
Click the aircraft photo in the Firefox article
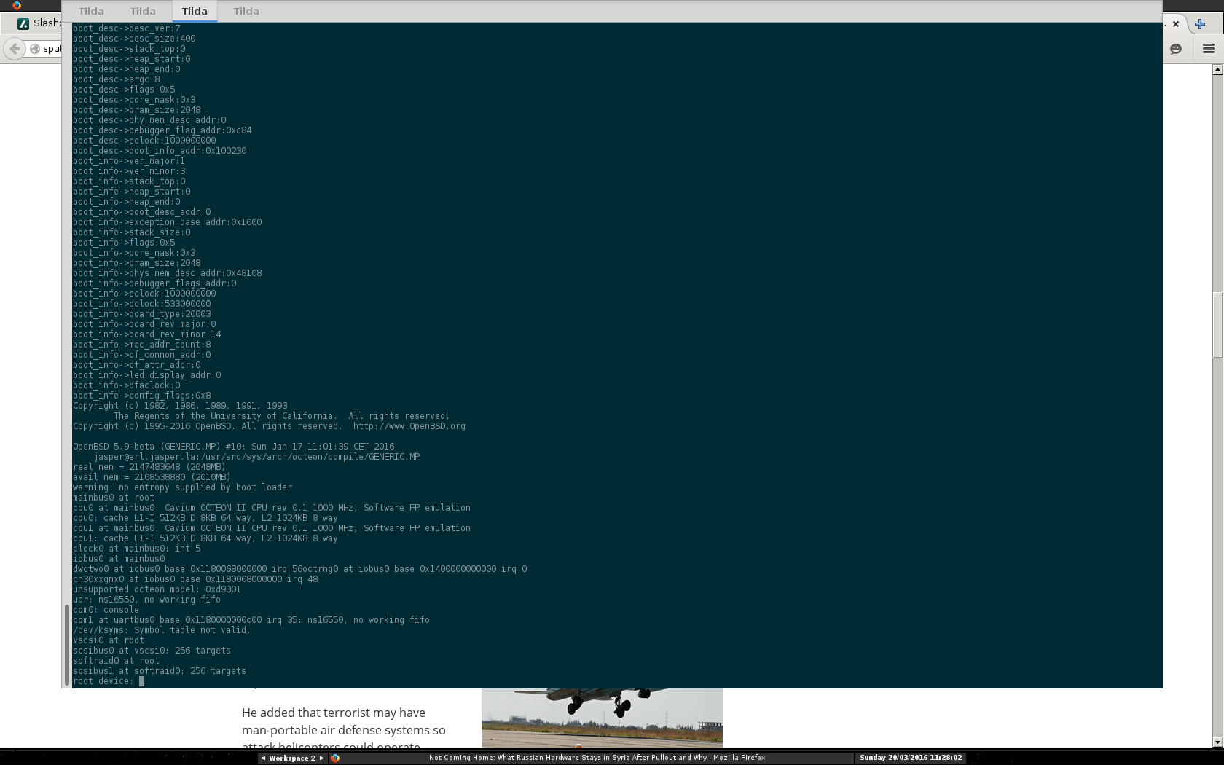(x=602, y=718)
